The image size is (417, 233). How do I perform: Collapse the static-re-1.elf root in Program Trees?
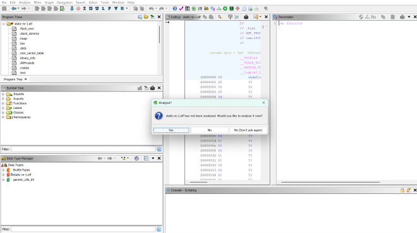pyautogui.click(x=4, y=24)
